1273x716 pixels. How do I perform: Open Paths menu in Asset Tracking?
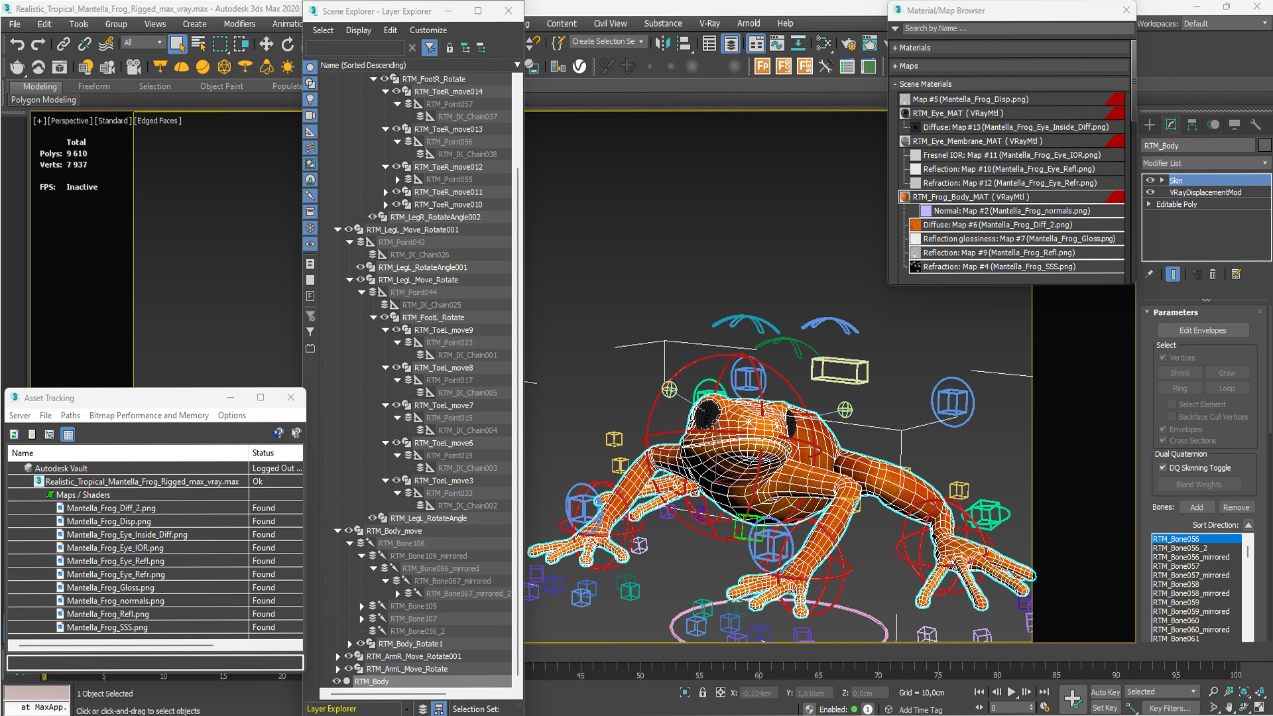pos(70,415)
